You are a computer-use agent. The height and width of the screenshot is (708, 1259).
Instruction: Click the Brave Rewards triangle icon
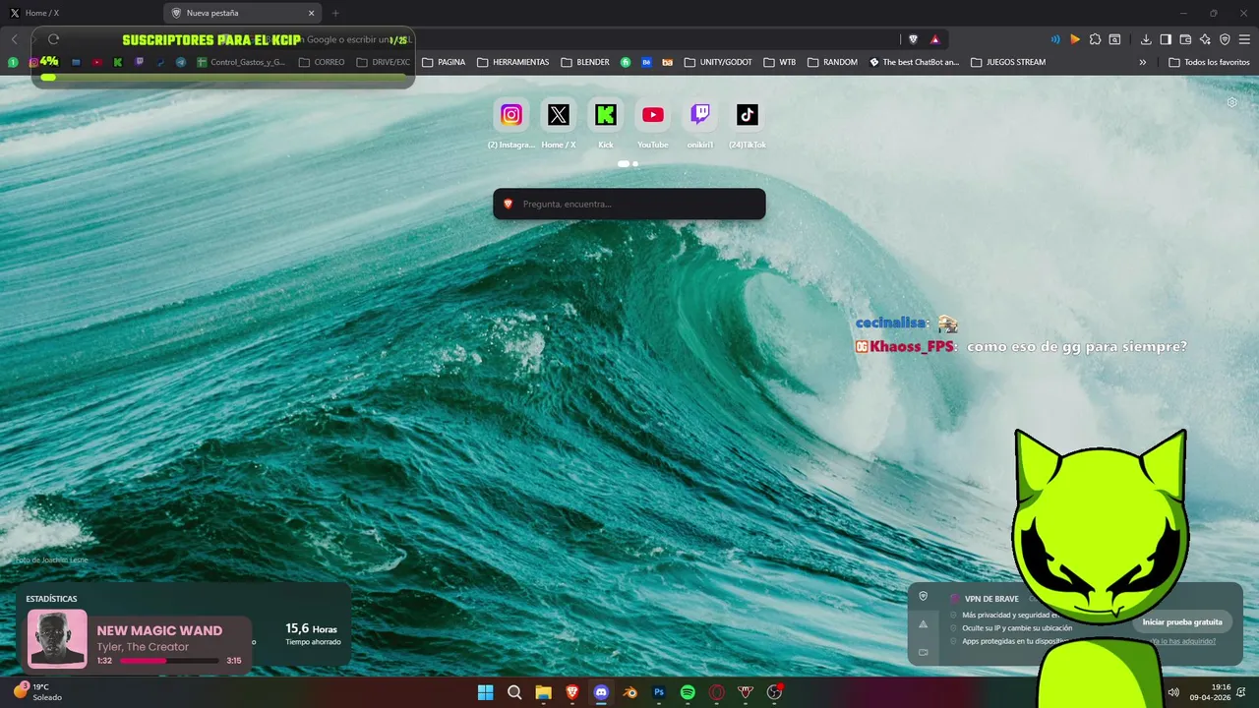934,39
